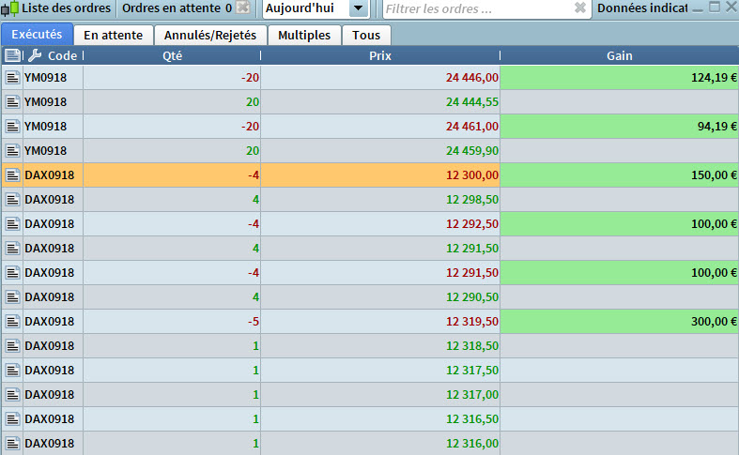Open details icon for YM0918 at 24 461,00
Screen dimensions: 739x455
[12, 127]
